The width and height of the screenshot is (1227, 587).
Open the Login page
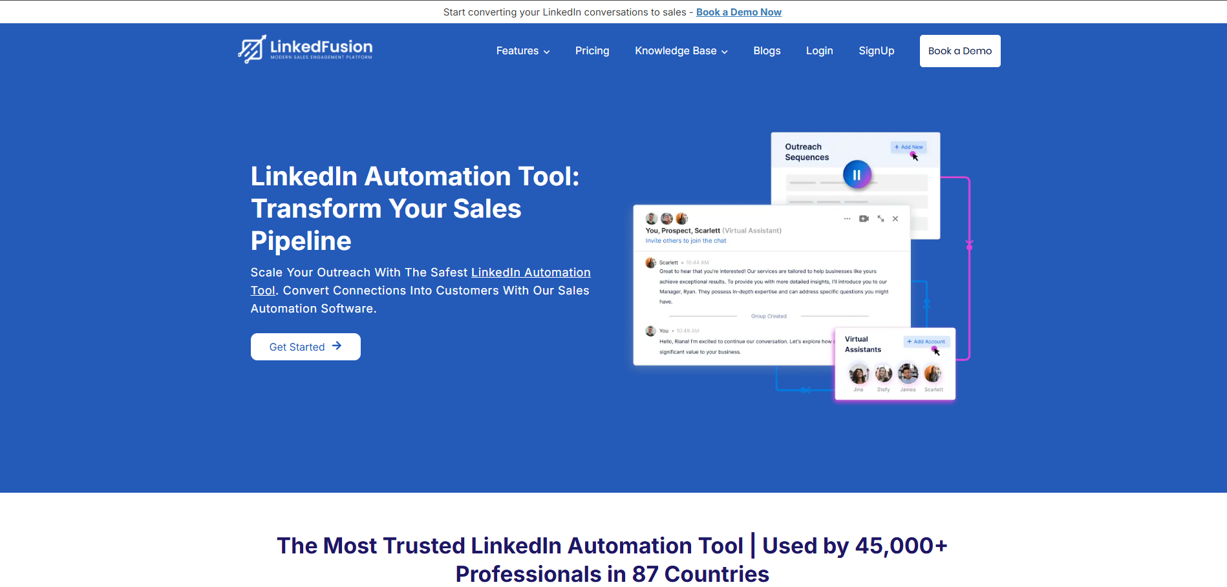pos(819,51)
